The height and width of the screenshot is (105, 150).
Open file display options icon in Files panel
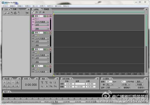[27, 13]
